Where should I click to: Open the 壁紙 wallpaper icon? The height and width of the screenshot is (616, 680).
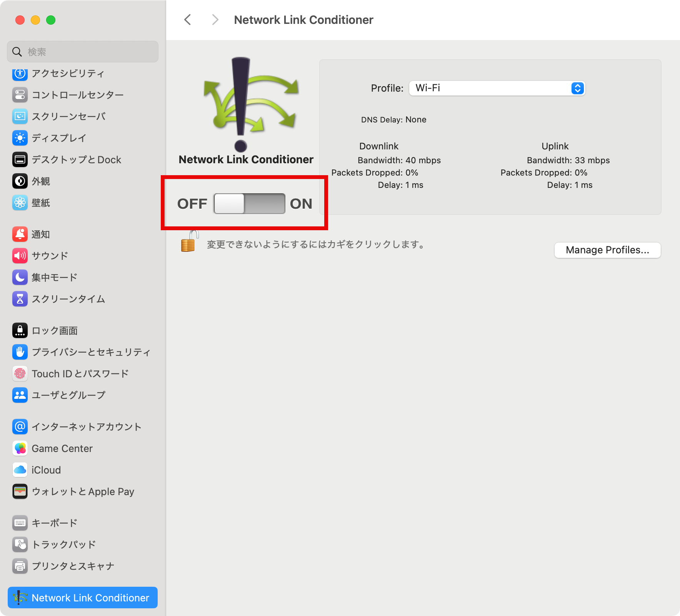[x=20, y=203]
